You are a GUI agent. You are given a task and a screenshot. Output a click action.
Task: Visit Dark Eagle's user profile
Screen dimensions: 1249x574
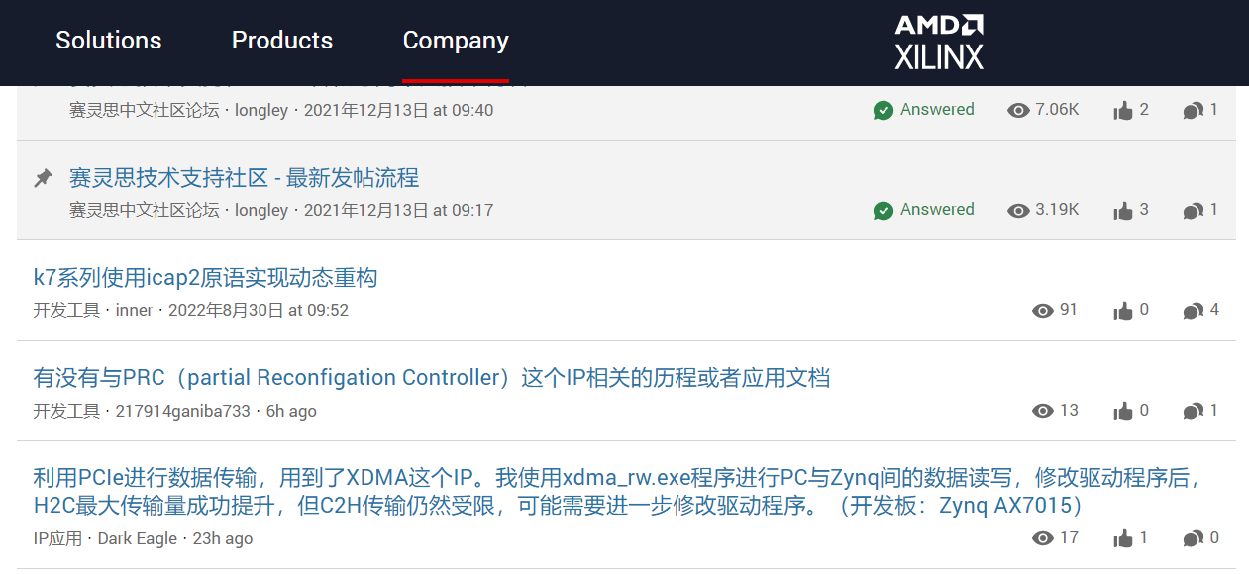pyautogui.click(x=137, y=539)
